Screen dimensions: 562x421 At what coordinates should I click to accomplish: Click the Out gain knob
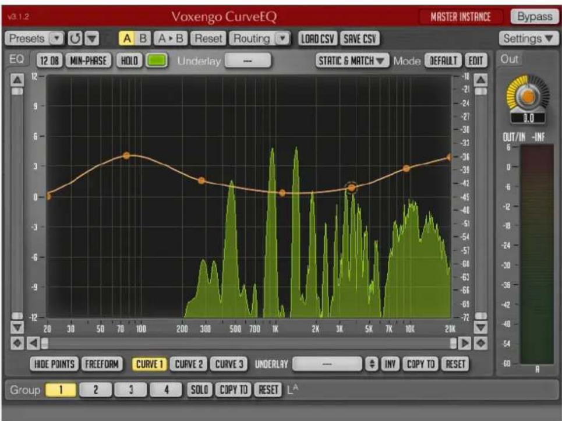click(528, 97)
